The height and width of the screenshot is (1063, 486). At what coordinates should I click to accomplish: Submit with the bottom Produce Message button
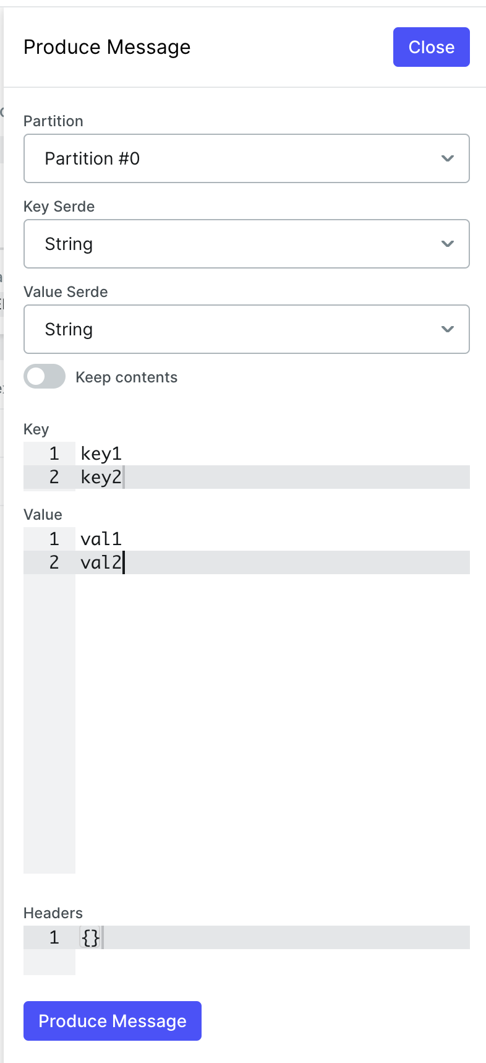[113, 1021]
